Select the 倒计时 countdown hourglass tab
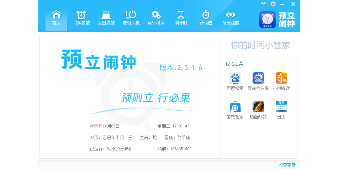The width and height of the screenshot is (338, 169). click(181, 18)
